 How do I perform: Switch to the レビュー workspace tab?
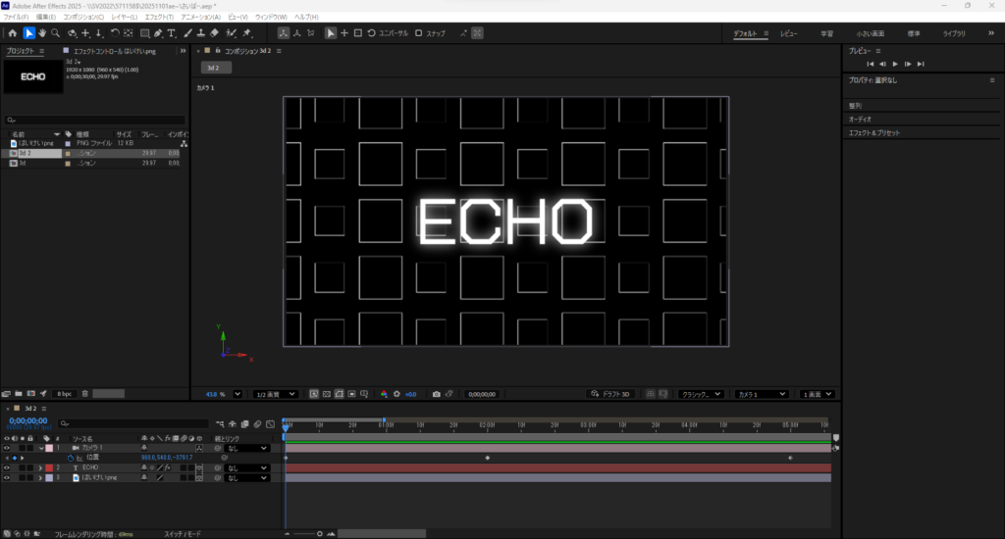[x=789, y=33]
